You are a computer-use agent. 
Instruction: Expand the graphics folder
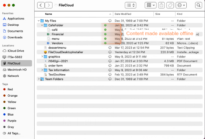pos(42,57)
